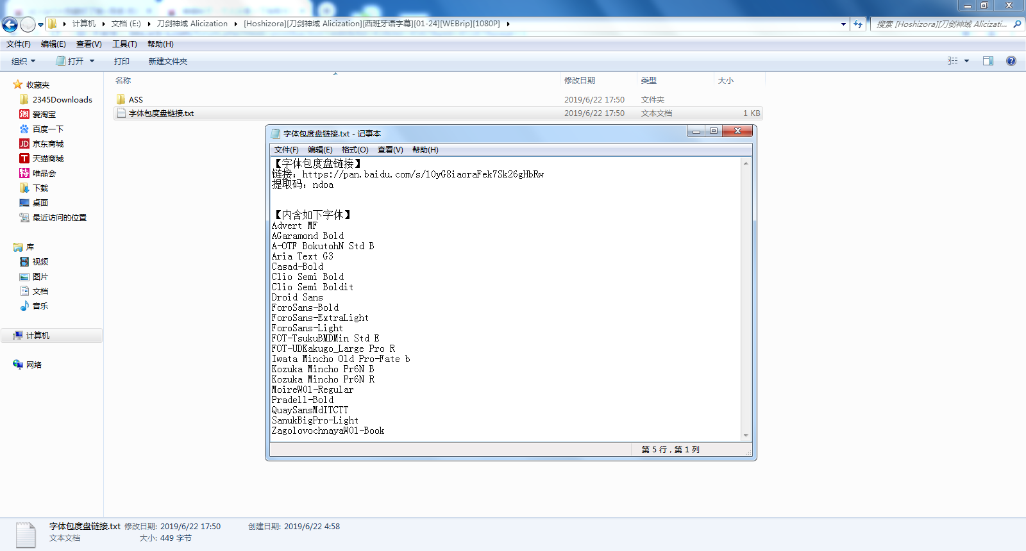Image resolution: width=1026 pixels, height=551 pixels.
Task: Click the Explorer back navigation arrow
Action: [x=10, y=24]
